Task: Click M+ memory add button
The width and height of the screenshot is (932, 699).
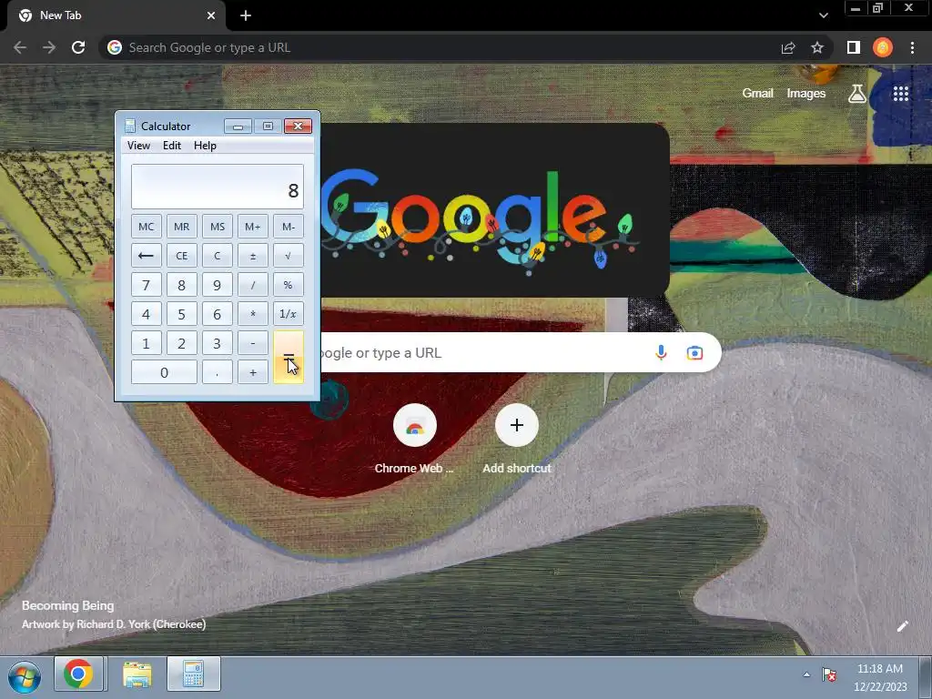Action: [x=253, y=227]
